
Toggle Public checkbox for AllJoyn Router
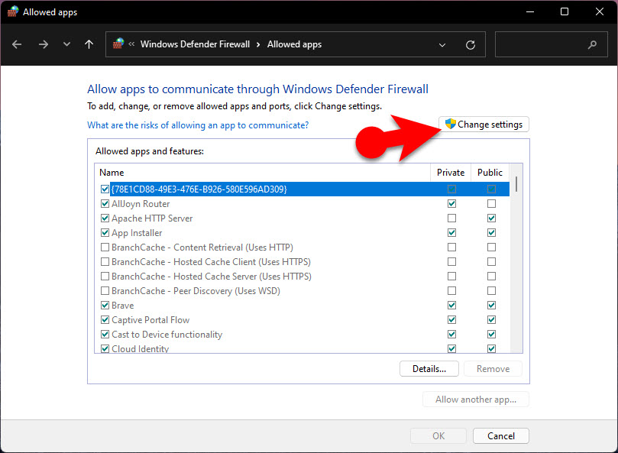point(491,204)
